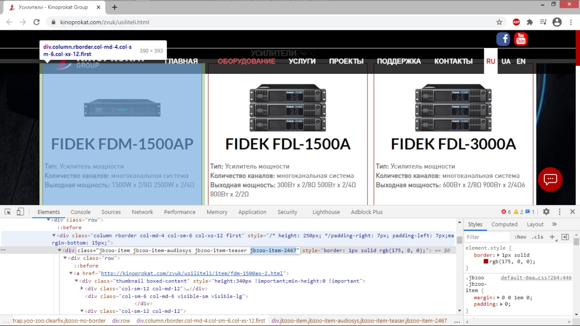Open the Network tab
Viewport: 580px width, 326px height.
[142, 212]
